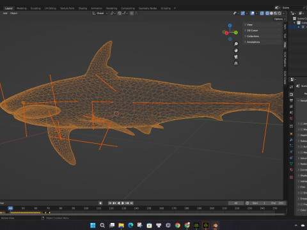Toggle snapping magnet in header
This screenshot has height=230, width=307.
click(120, 13)
